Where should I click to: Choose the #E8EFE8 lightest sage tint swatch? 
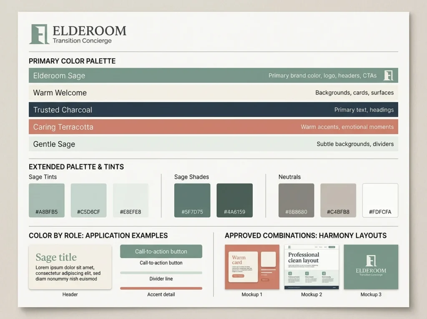[x=131, y=200]
